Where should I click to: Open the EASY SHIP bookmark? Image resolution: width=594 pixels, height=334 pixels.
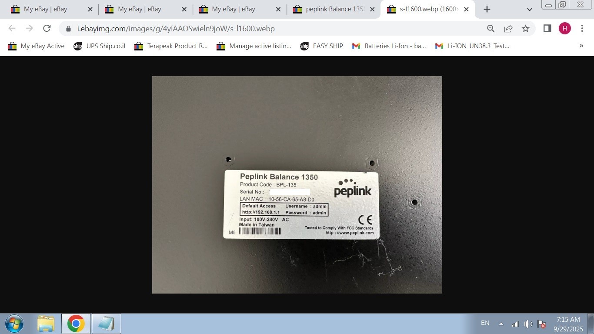pyautogui.click(x=321, y=46)
